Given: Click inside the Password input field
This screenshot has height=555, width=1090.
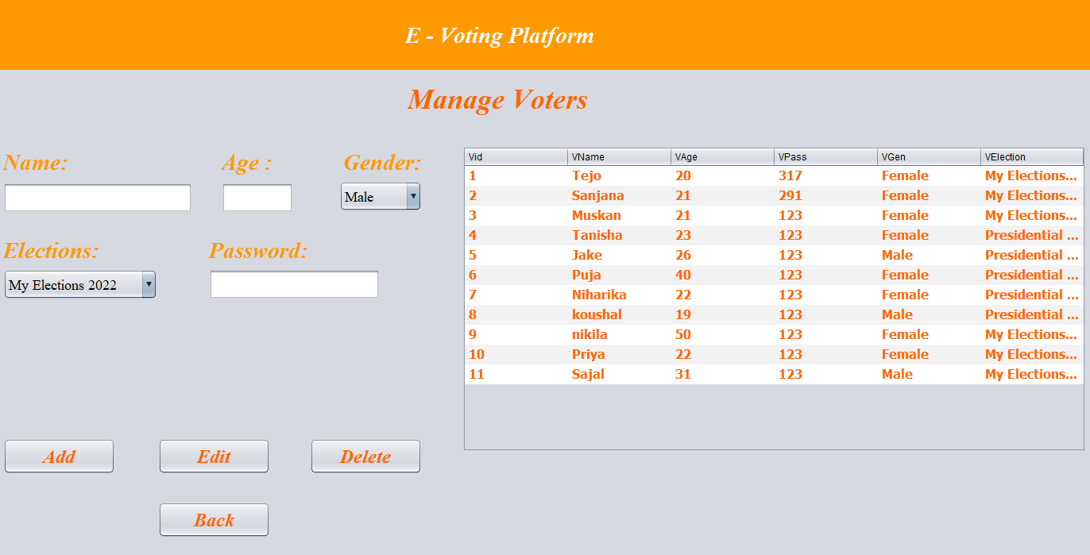Looking at the screenshot, I should click(294, 283).
